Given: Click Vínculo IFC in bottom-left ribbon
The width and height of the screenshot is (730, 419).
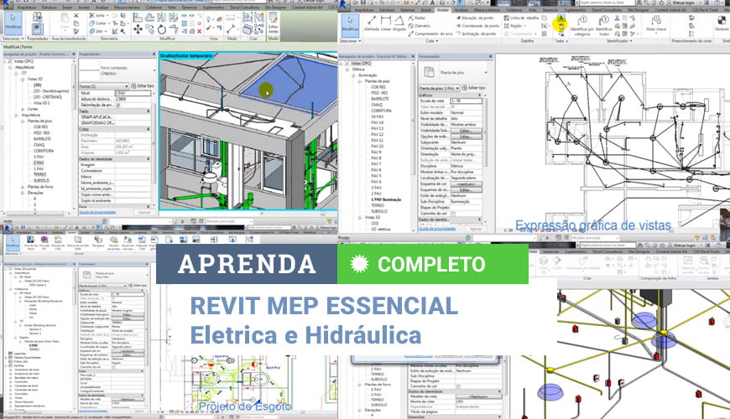Looking at the screenshot, I should click(x=44, y=243).
